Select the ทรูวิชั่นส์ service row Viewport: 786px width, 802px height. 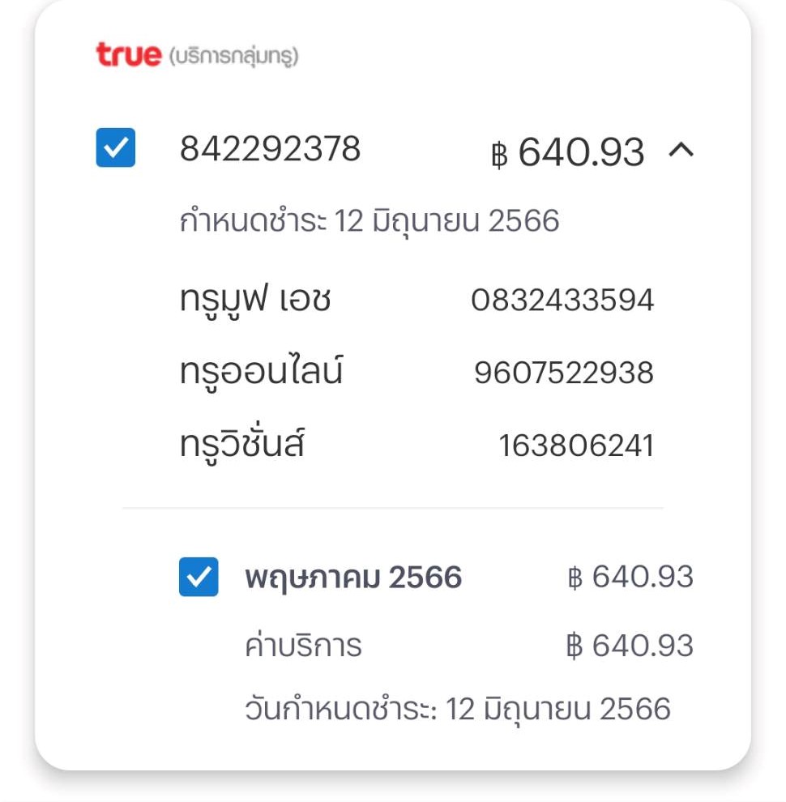point(416,445)
